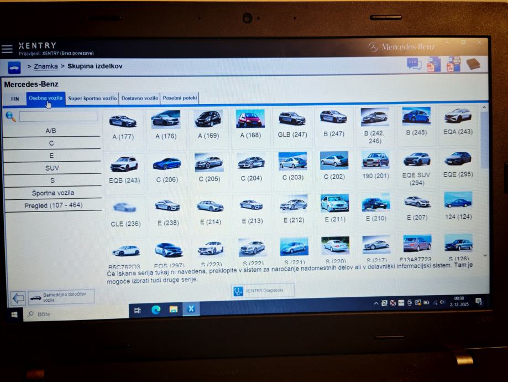
Task: Open Pregled (107 - 464) overview
Action: [54, 205]
